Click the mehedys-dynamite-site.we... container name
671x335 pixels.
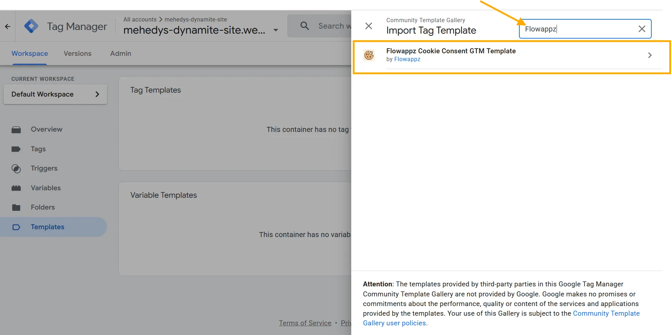[194, 30]
